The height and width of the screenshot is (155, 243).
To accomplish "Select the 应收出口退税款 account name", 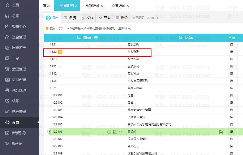I will tap(138, 81).
